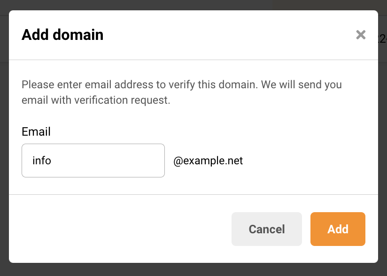Confirm the domain with Add
The height and width of the screenshot is (276, 387).
(x=338, y=229)
